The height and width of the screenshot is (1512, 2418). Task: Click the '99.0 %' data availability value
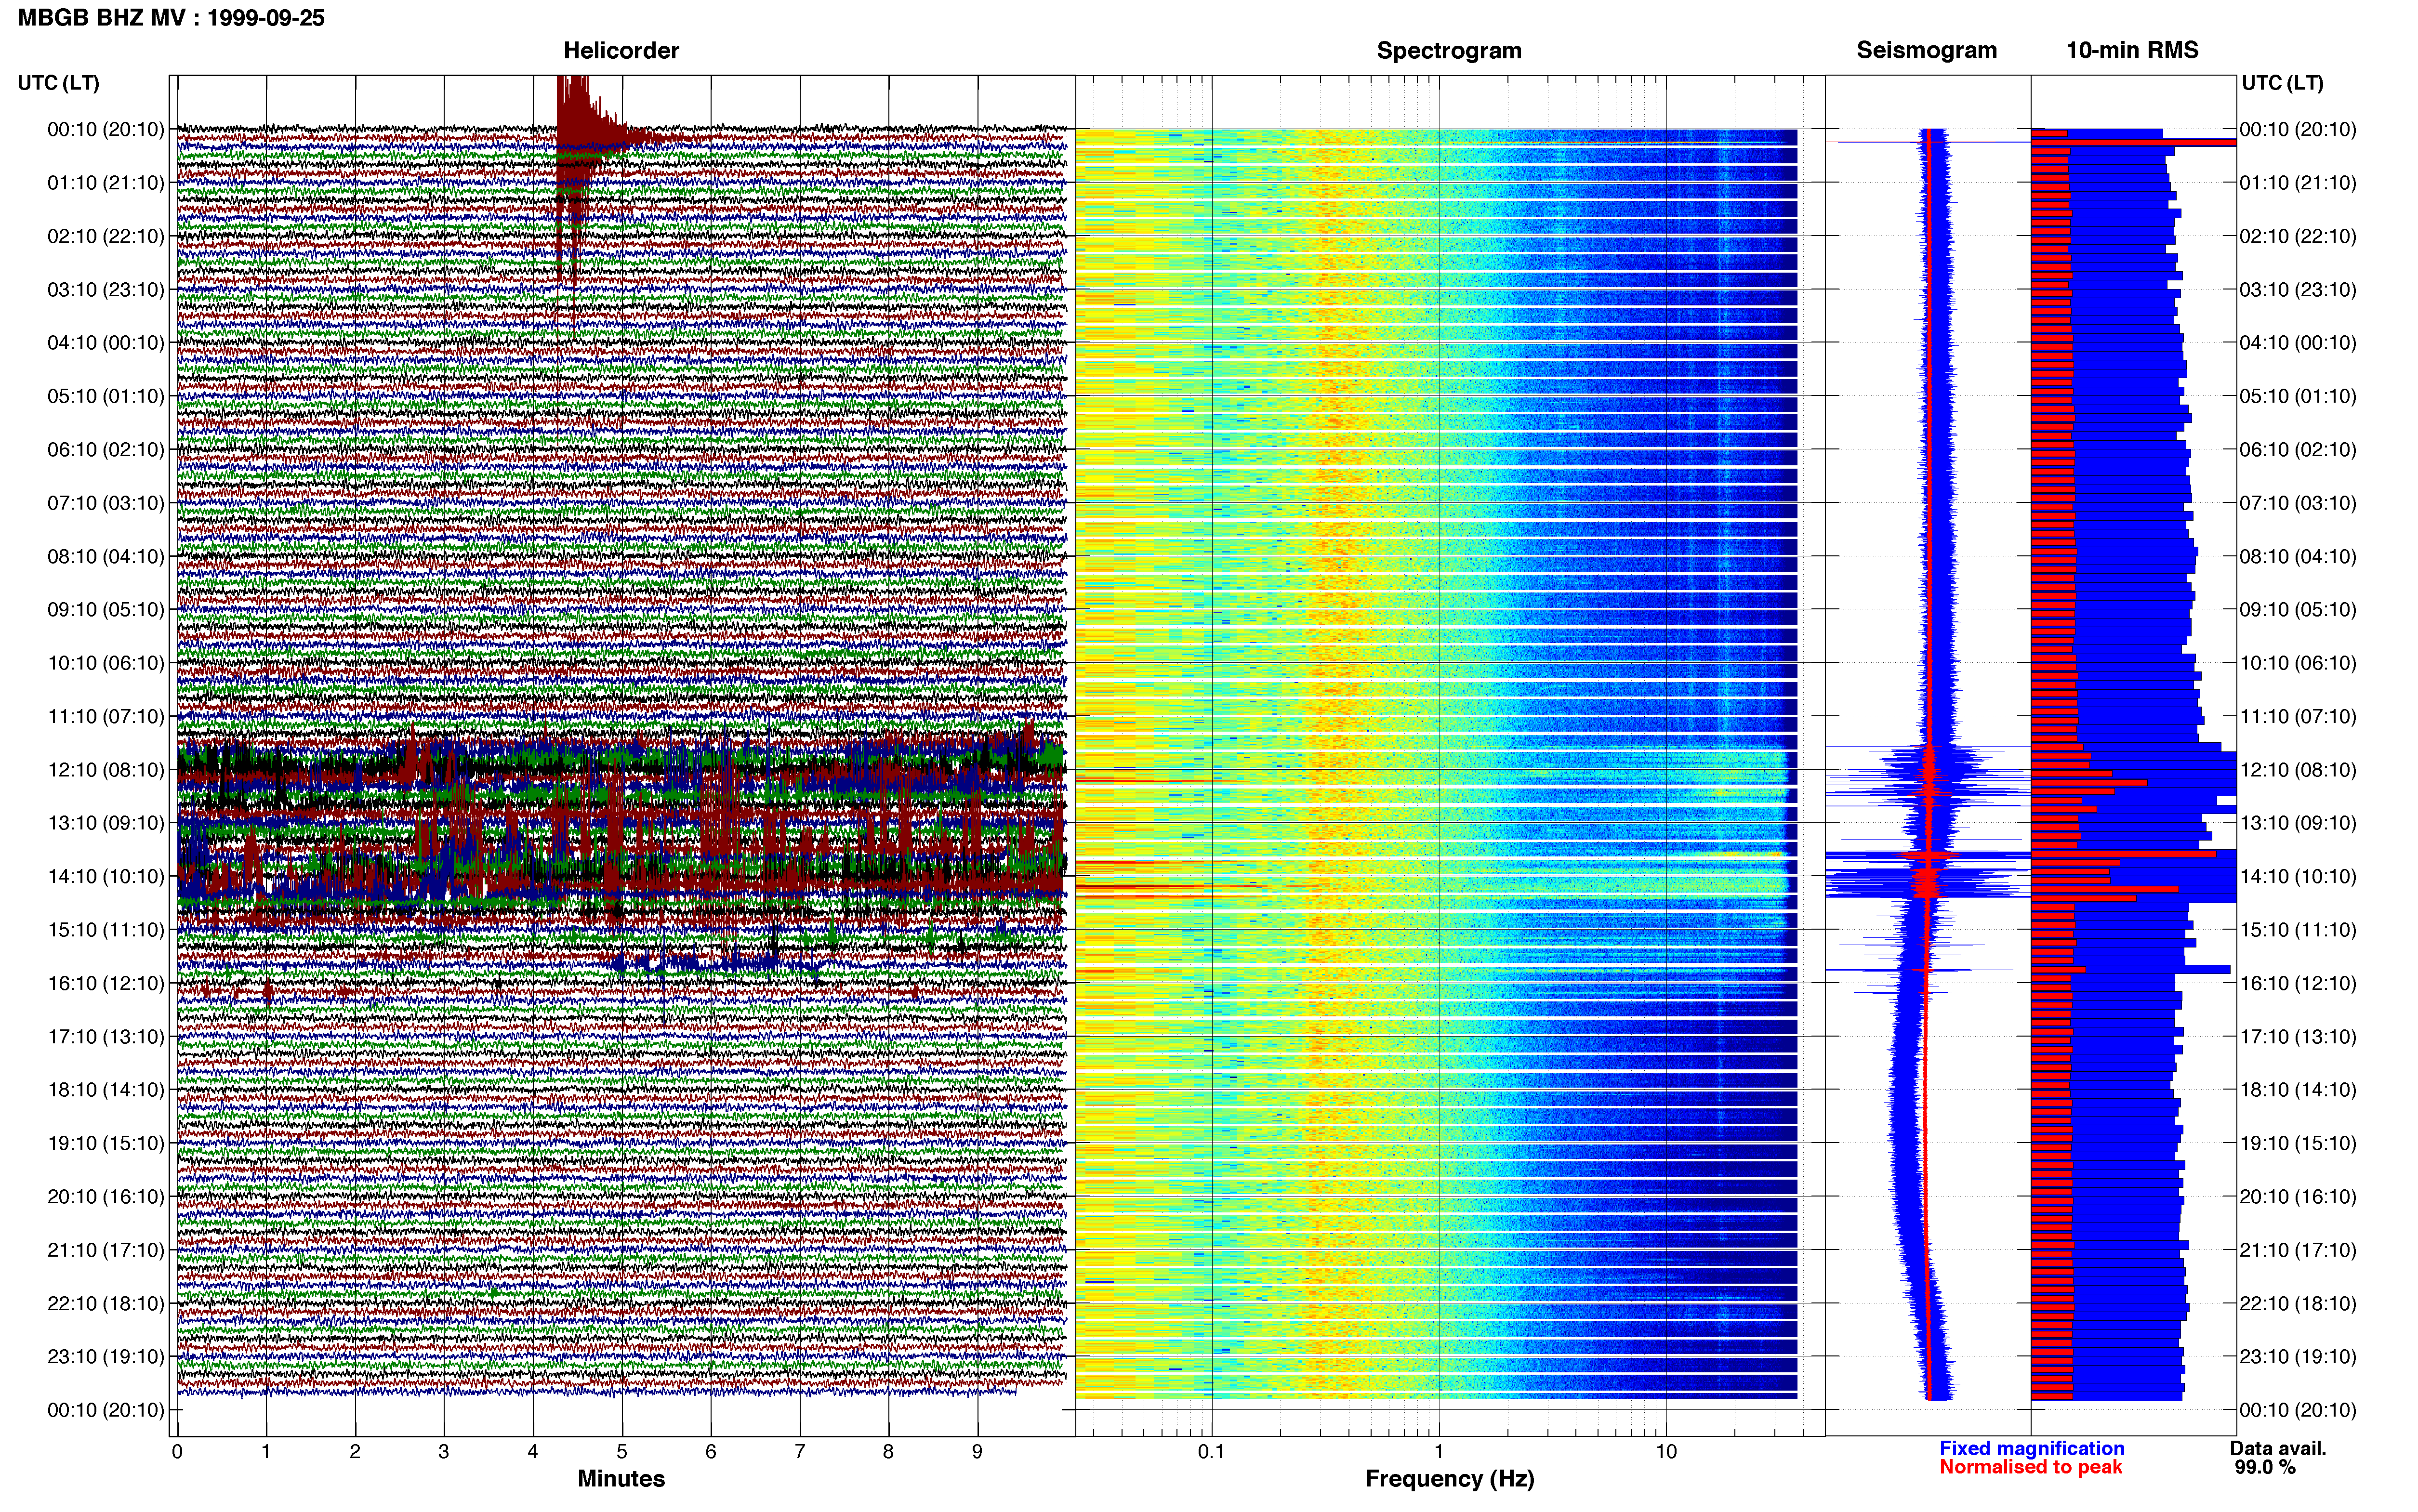[2265, 1467]
